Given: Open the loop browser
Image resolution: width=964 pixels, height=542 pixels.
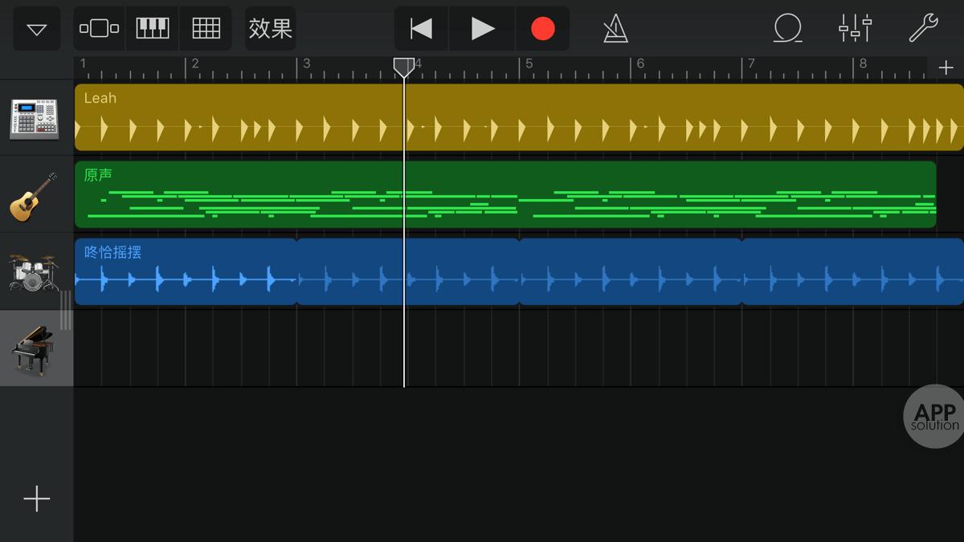Looking at the screenshot, I should point(788,29).
